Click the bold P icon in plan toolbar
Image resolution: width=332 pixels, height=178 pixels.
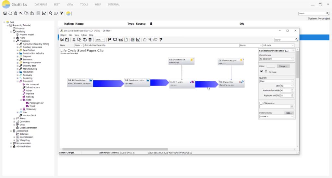pos(110,40)
